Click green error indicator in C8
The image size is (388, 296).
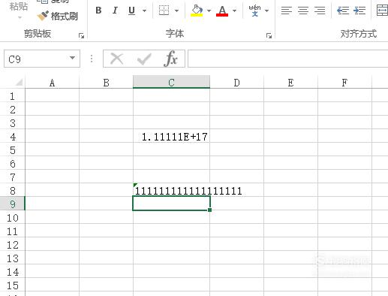point(135,185)
